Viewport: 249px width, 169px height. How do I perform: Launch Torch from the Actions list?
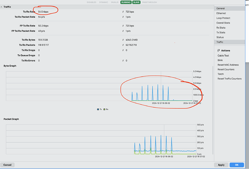[x=220, y=74]
